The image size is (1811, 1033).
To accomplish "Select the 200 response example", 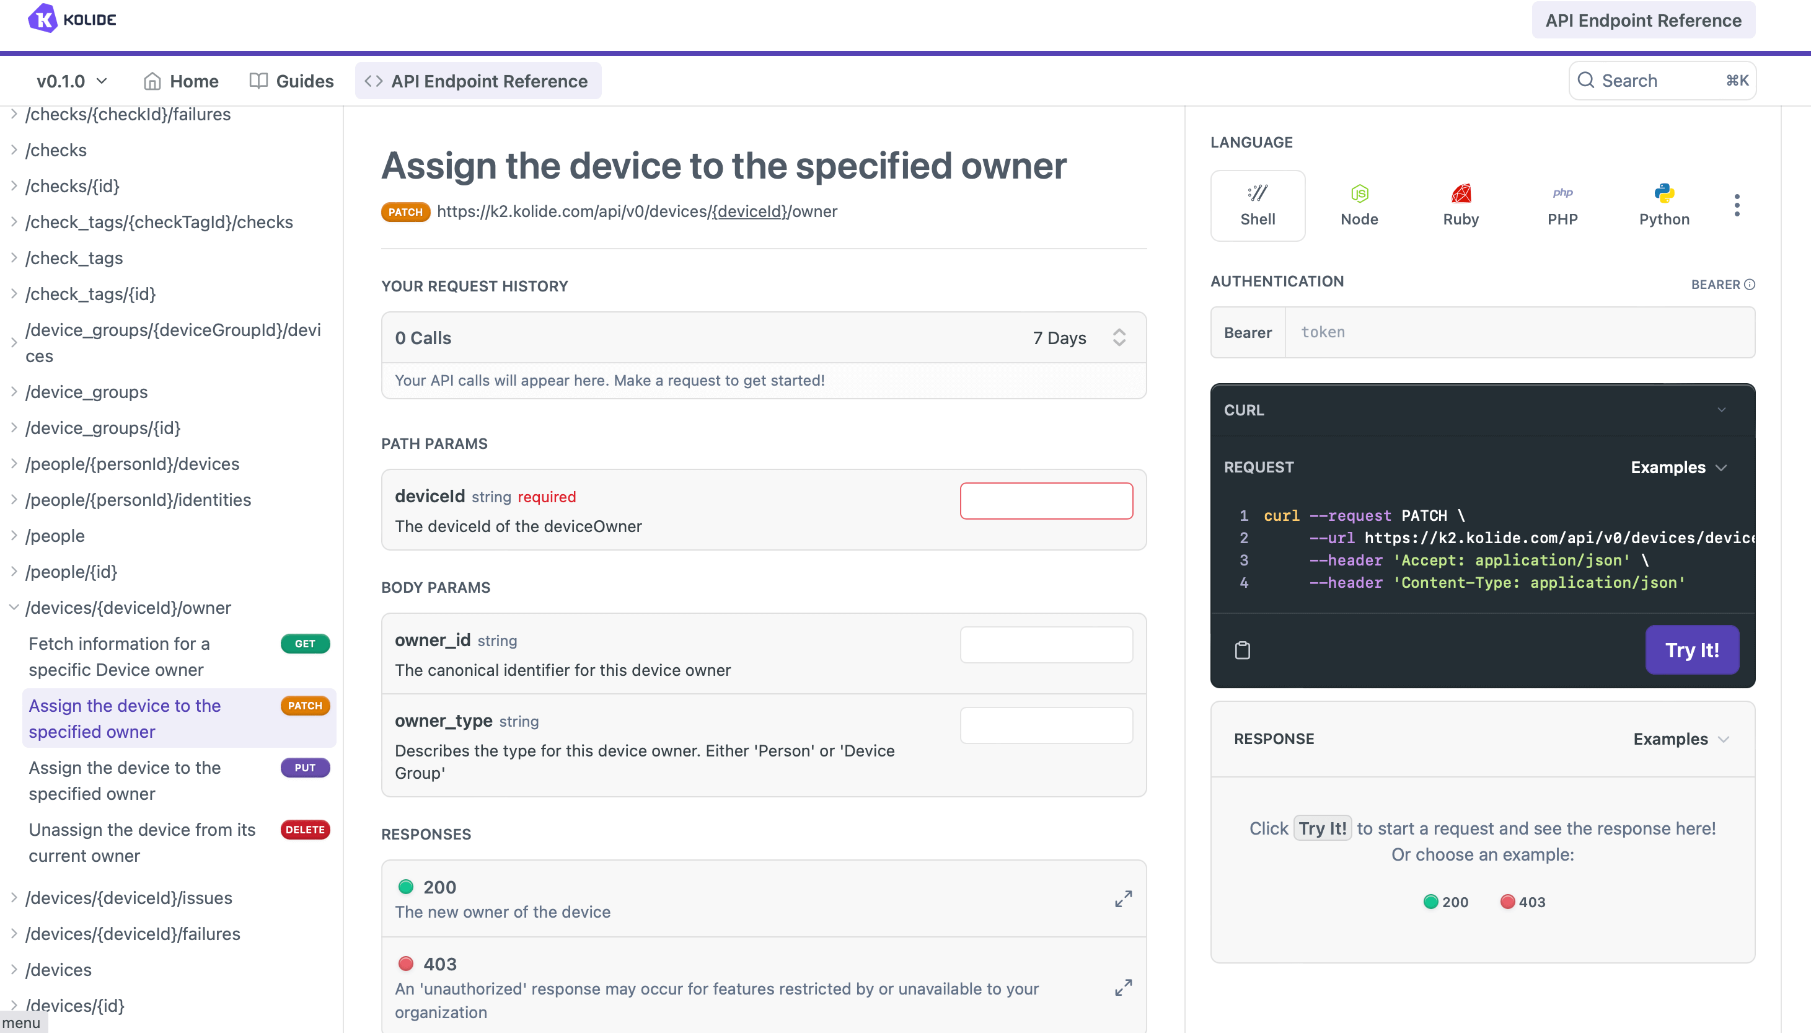I will tap(1446, 902).
